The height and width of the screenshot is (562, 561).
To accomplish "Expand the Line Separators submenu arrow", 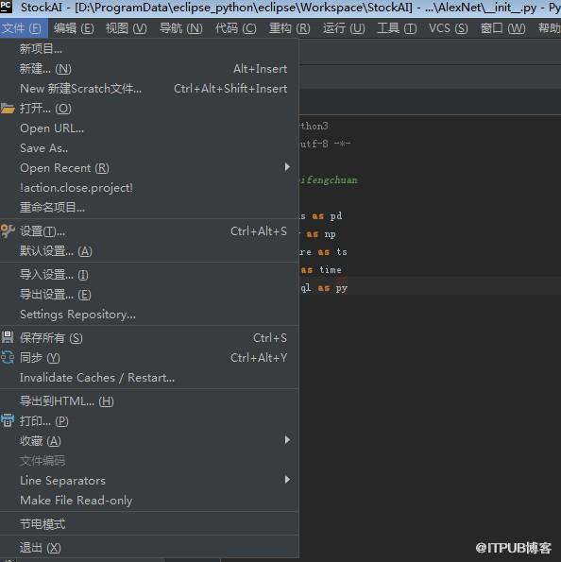I will 287,480.
